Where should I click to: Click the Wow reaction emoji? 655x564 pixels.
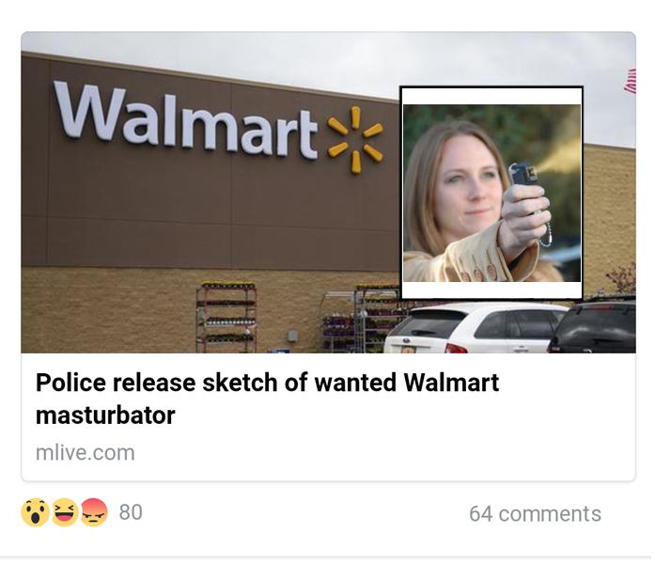pyautogui.click(x=35, y=512)
